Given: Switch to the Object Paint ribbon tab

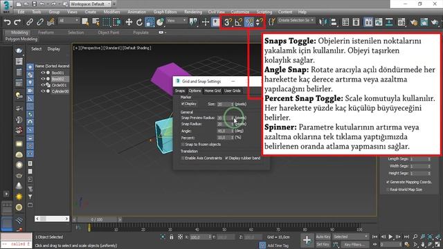Looking at the screenshot, I should [x=109, y=33].
